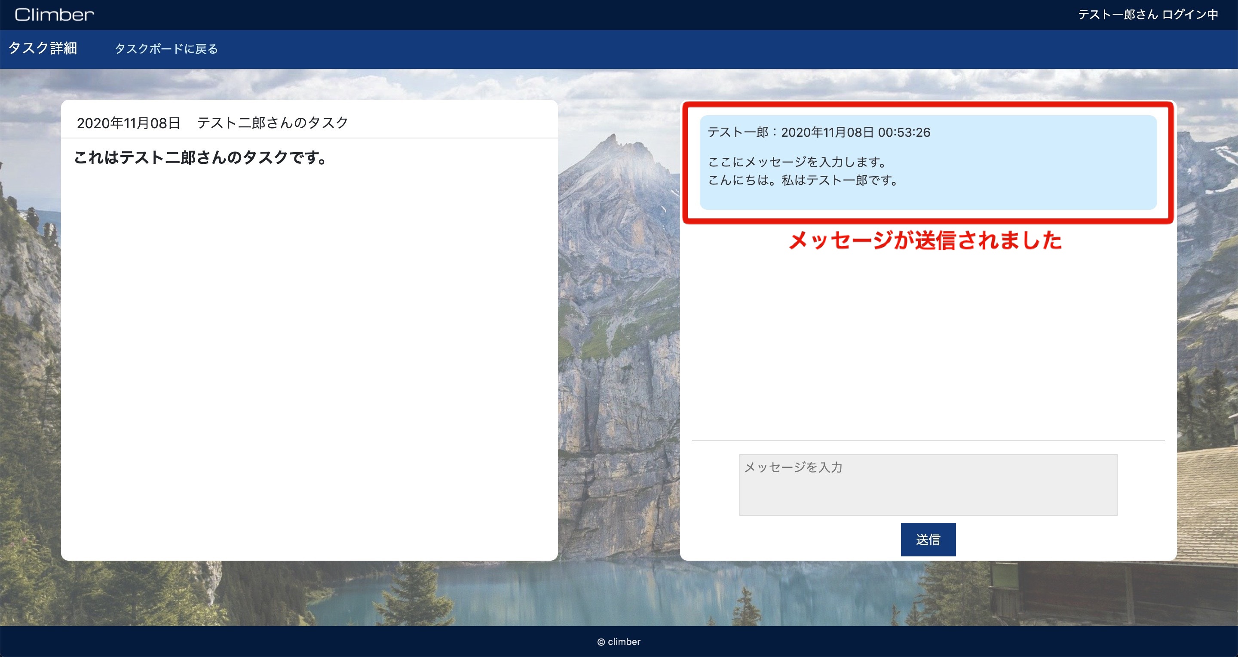Click テスト一郎さん ログイン中 account text
Viewport: 1238px width, 657px height.
point(1149,14)
